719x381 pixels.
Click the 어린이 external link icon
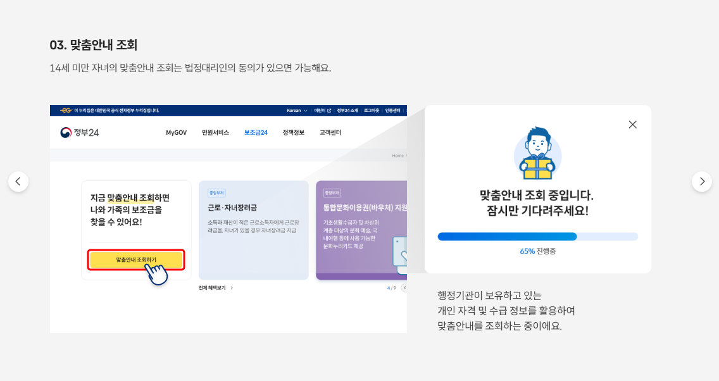click(x=329, y=110)
